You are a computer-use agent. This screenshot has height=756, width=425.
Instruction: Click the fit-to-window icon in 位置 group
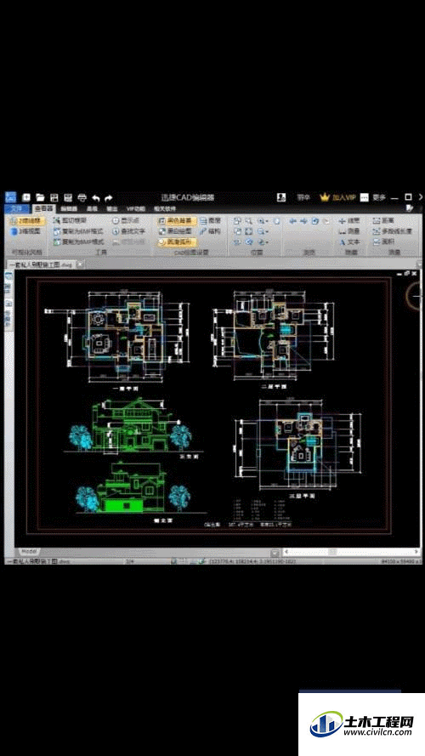coord(249,231)
